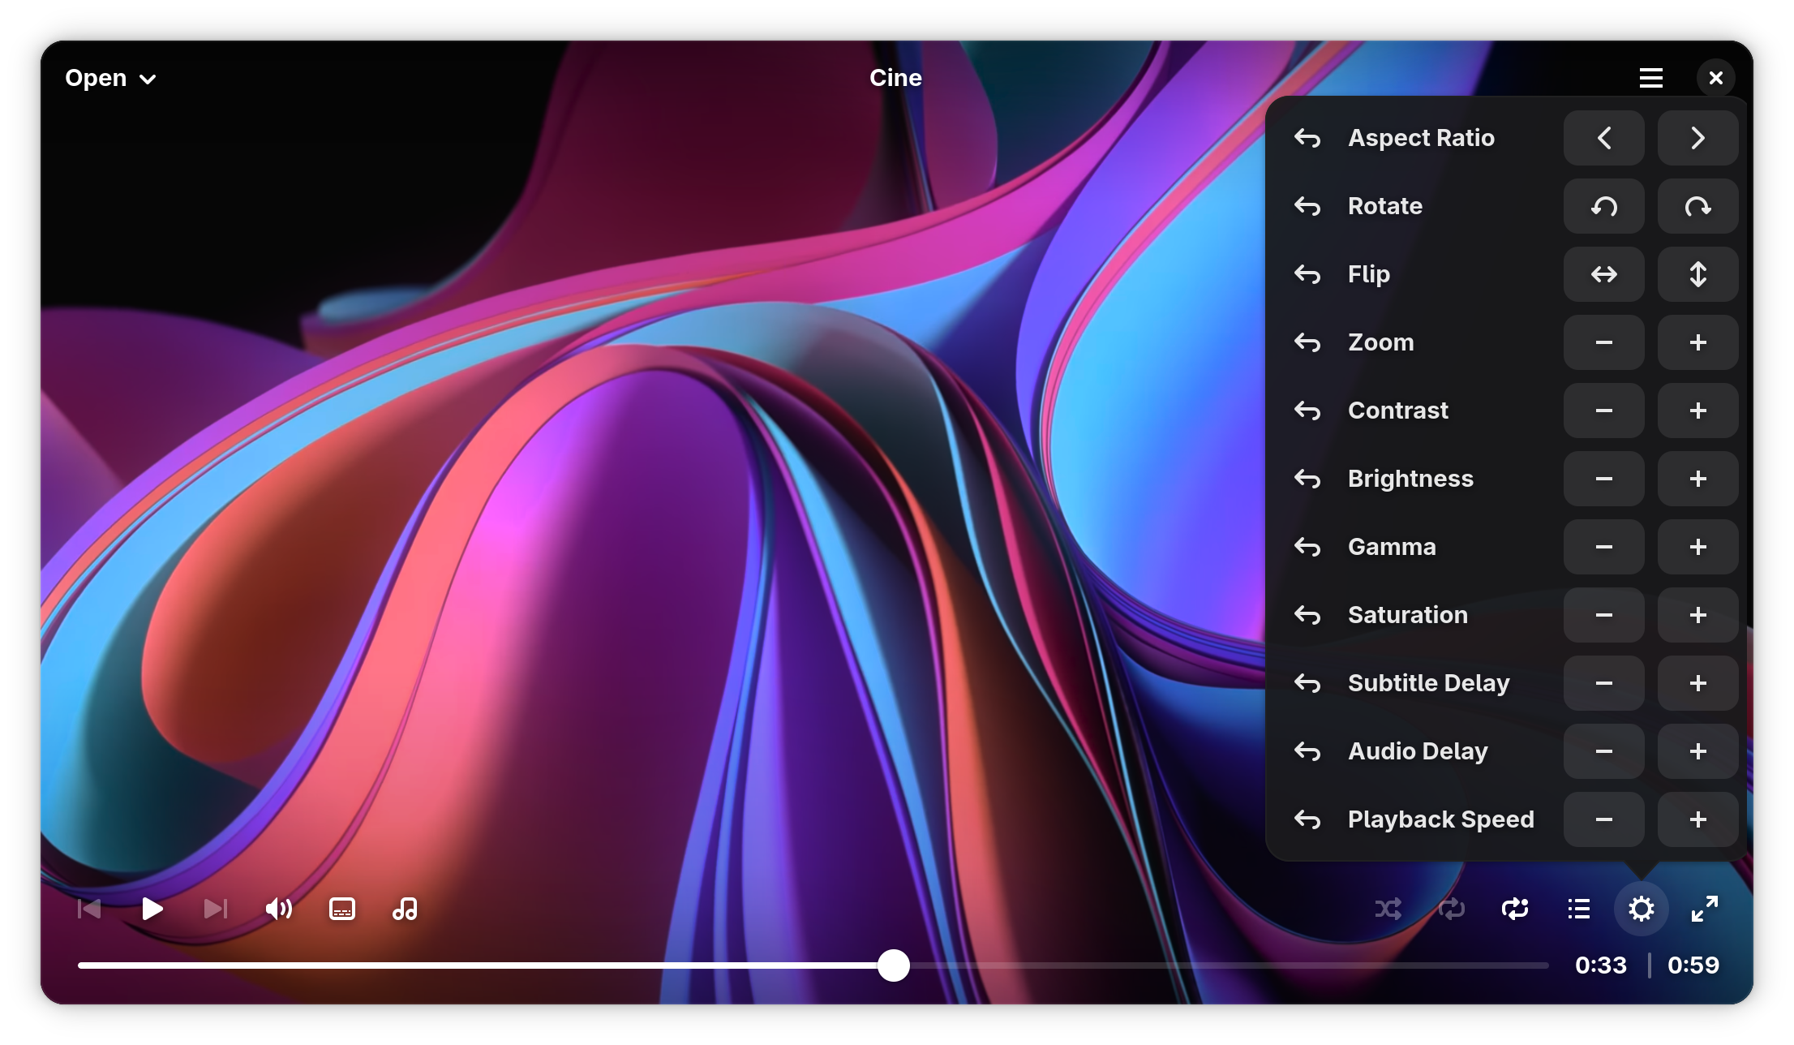Open the hamburger main menu
The width and height of the screenshot is (1794, 1045).
[1650, 78]
